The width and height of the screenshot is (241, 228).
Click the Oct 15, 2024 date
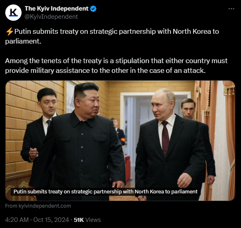click(51, 220)
